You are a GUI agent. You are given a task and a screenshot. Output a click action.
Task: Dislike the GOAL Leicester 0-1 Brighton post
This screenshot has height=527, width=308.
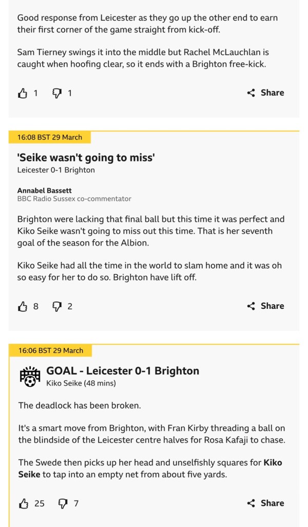pyautogui.click(x=63, y=503)
